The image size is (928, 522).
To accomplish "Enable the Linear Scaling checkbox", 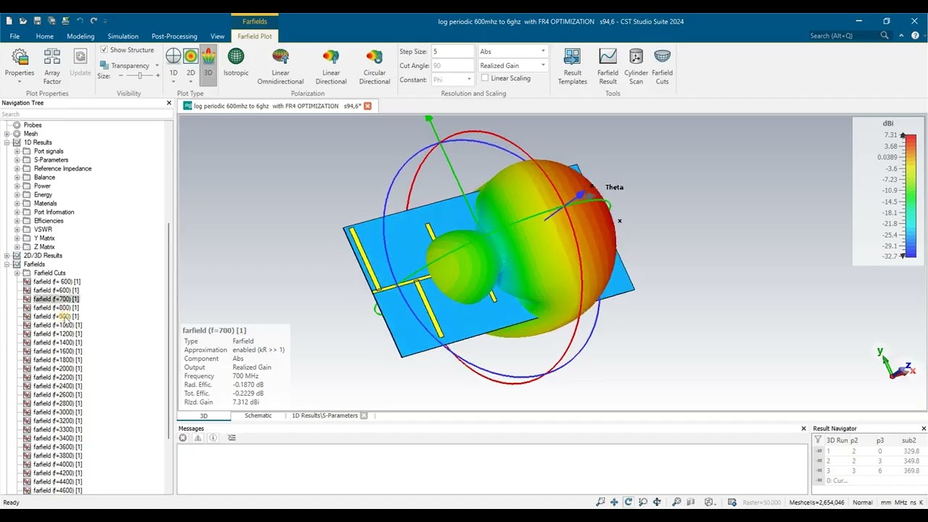I will click(485, 78).
